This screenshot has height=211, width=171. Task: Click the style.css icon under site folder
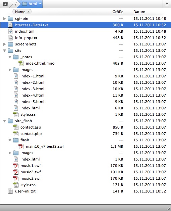pyautogui.click(x=16, y=114)
